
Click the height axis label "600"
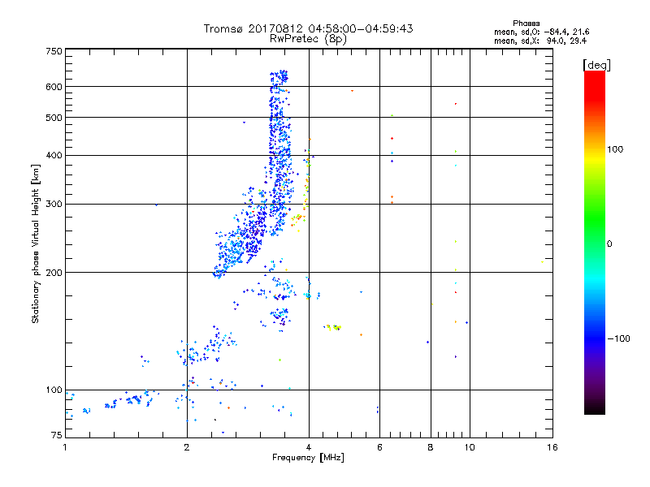coord(54,87)
